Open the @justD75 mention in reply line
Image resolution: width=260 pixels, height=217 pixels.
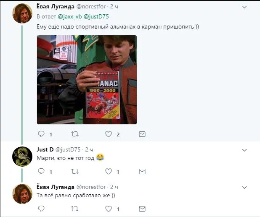tap(96, 16)
